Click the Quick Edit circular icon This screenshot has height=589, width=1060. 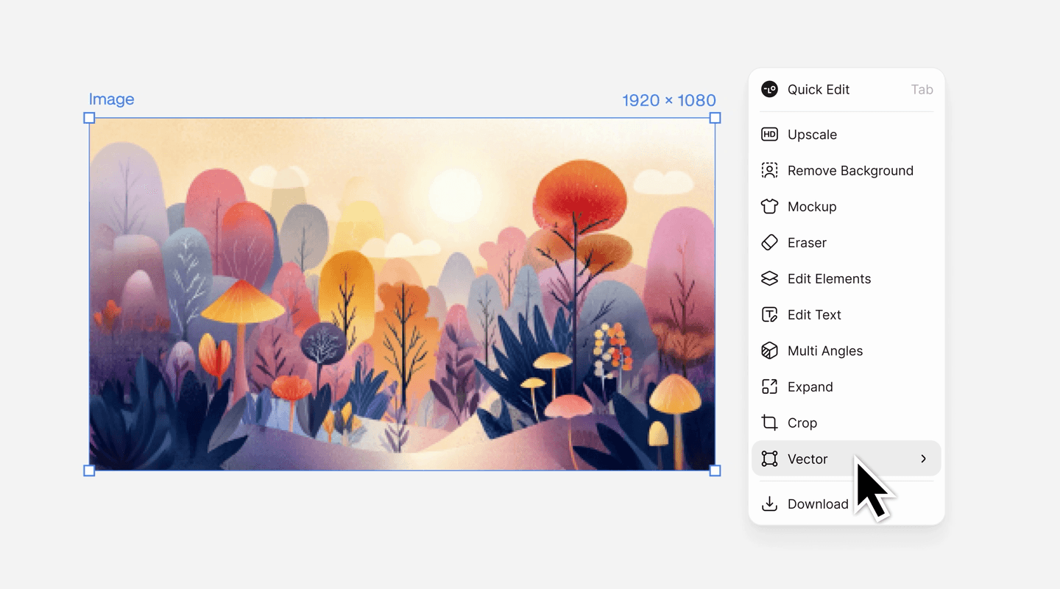coord(769,90)
